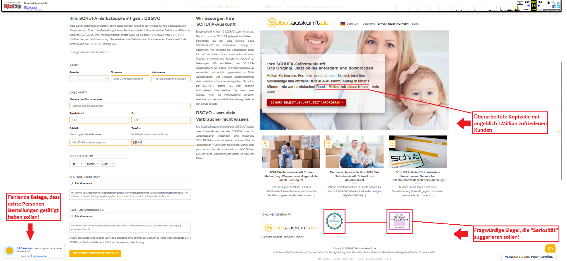
Task: Click SCHUFA-Selbstauskunft jetzt anfordern button
Action: pyautogui.click(x=307, y=103)
